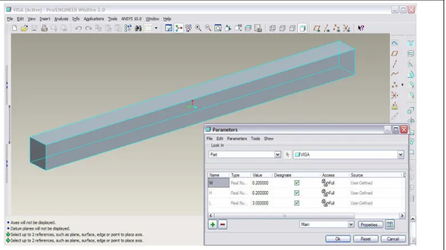Regenerate the model

click(128, 28)
